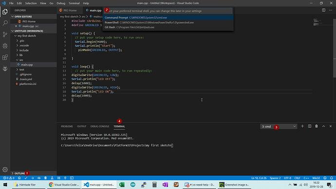The width and height of the screenshot is (336, 189).
Task: Open the Search view in activity bar
Action: 5,23
